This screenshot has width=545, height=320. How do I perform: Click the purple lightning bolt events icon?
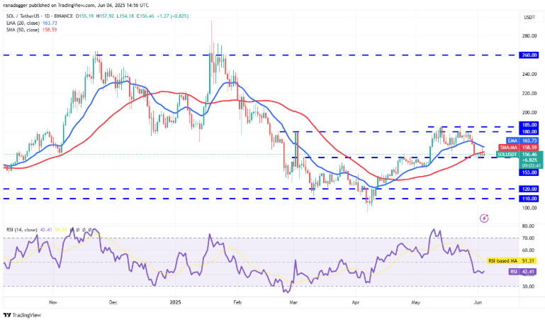click(484, 218)
